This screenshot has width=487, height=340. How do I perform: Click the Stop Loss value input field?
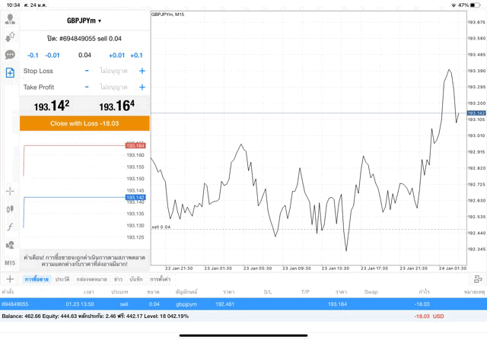[x=114, y=71]
